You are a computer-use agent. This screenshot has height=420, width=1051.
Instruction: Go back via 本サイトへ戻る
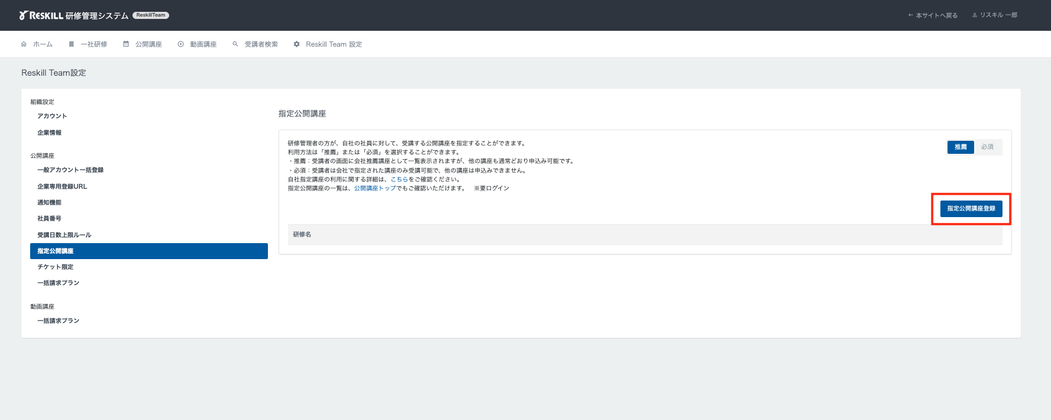coord(933,15)
